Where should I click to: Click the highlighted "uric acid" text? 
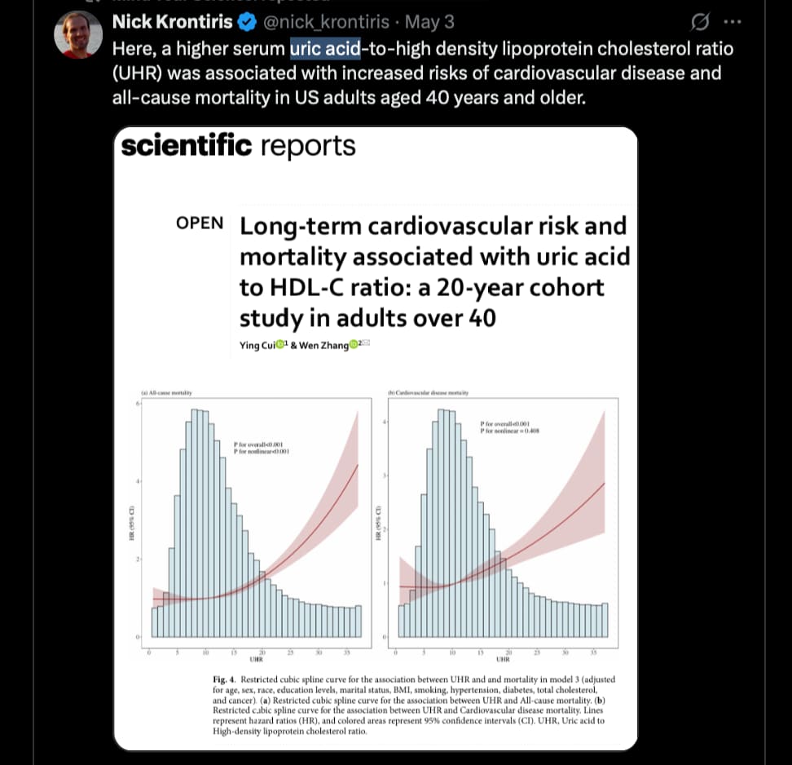(x=325, y=49)
